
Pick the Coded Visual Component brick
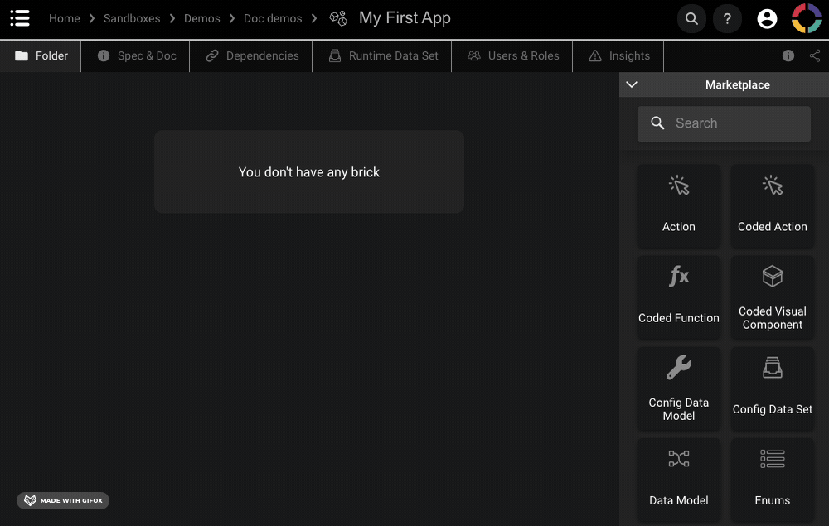tap(772, 297)
